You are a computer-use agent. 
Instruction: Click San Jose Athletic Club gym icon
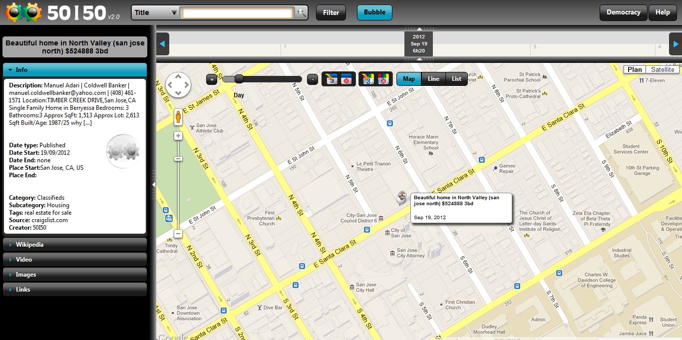[x=192, y=127]
